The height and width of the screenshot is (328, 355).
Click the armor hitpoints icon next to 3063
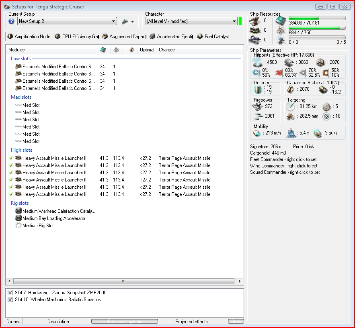coord(289,62)
